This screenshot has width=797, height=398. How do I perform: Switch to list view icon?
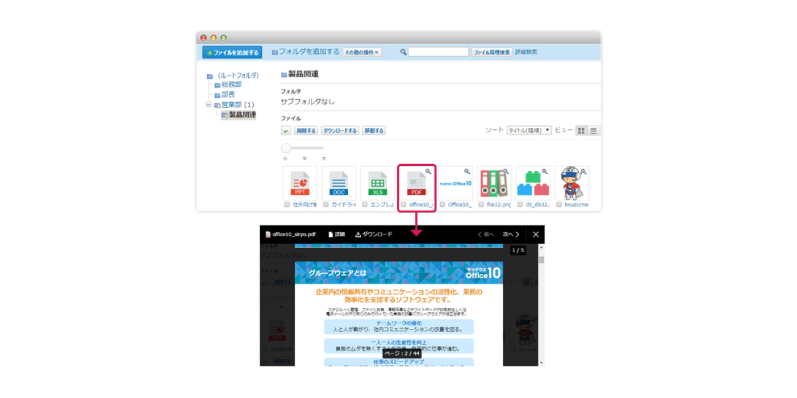click(593, 130)
